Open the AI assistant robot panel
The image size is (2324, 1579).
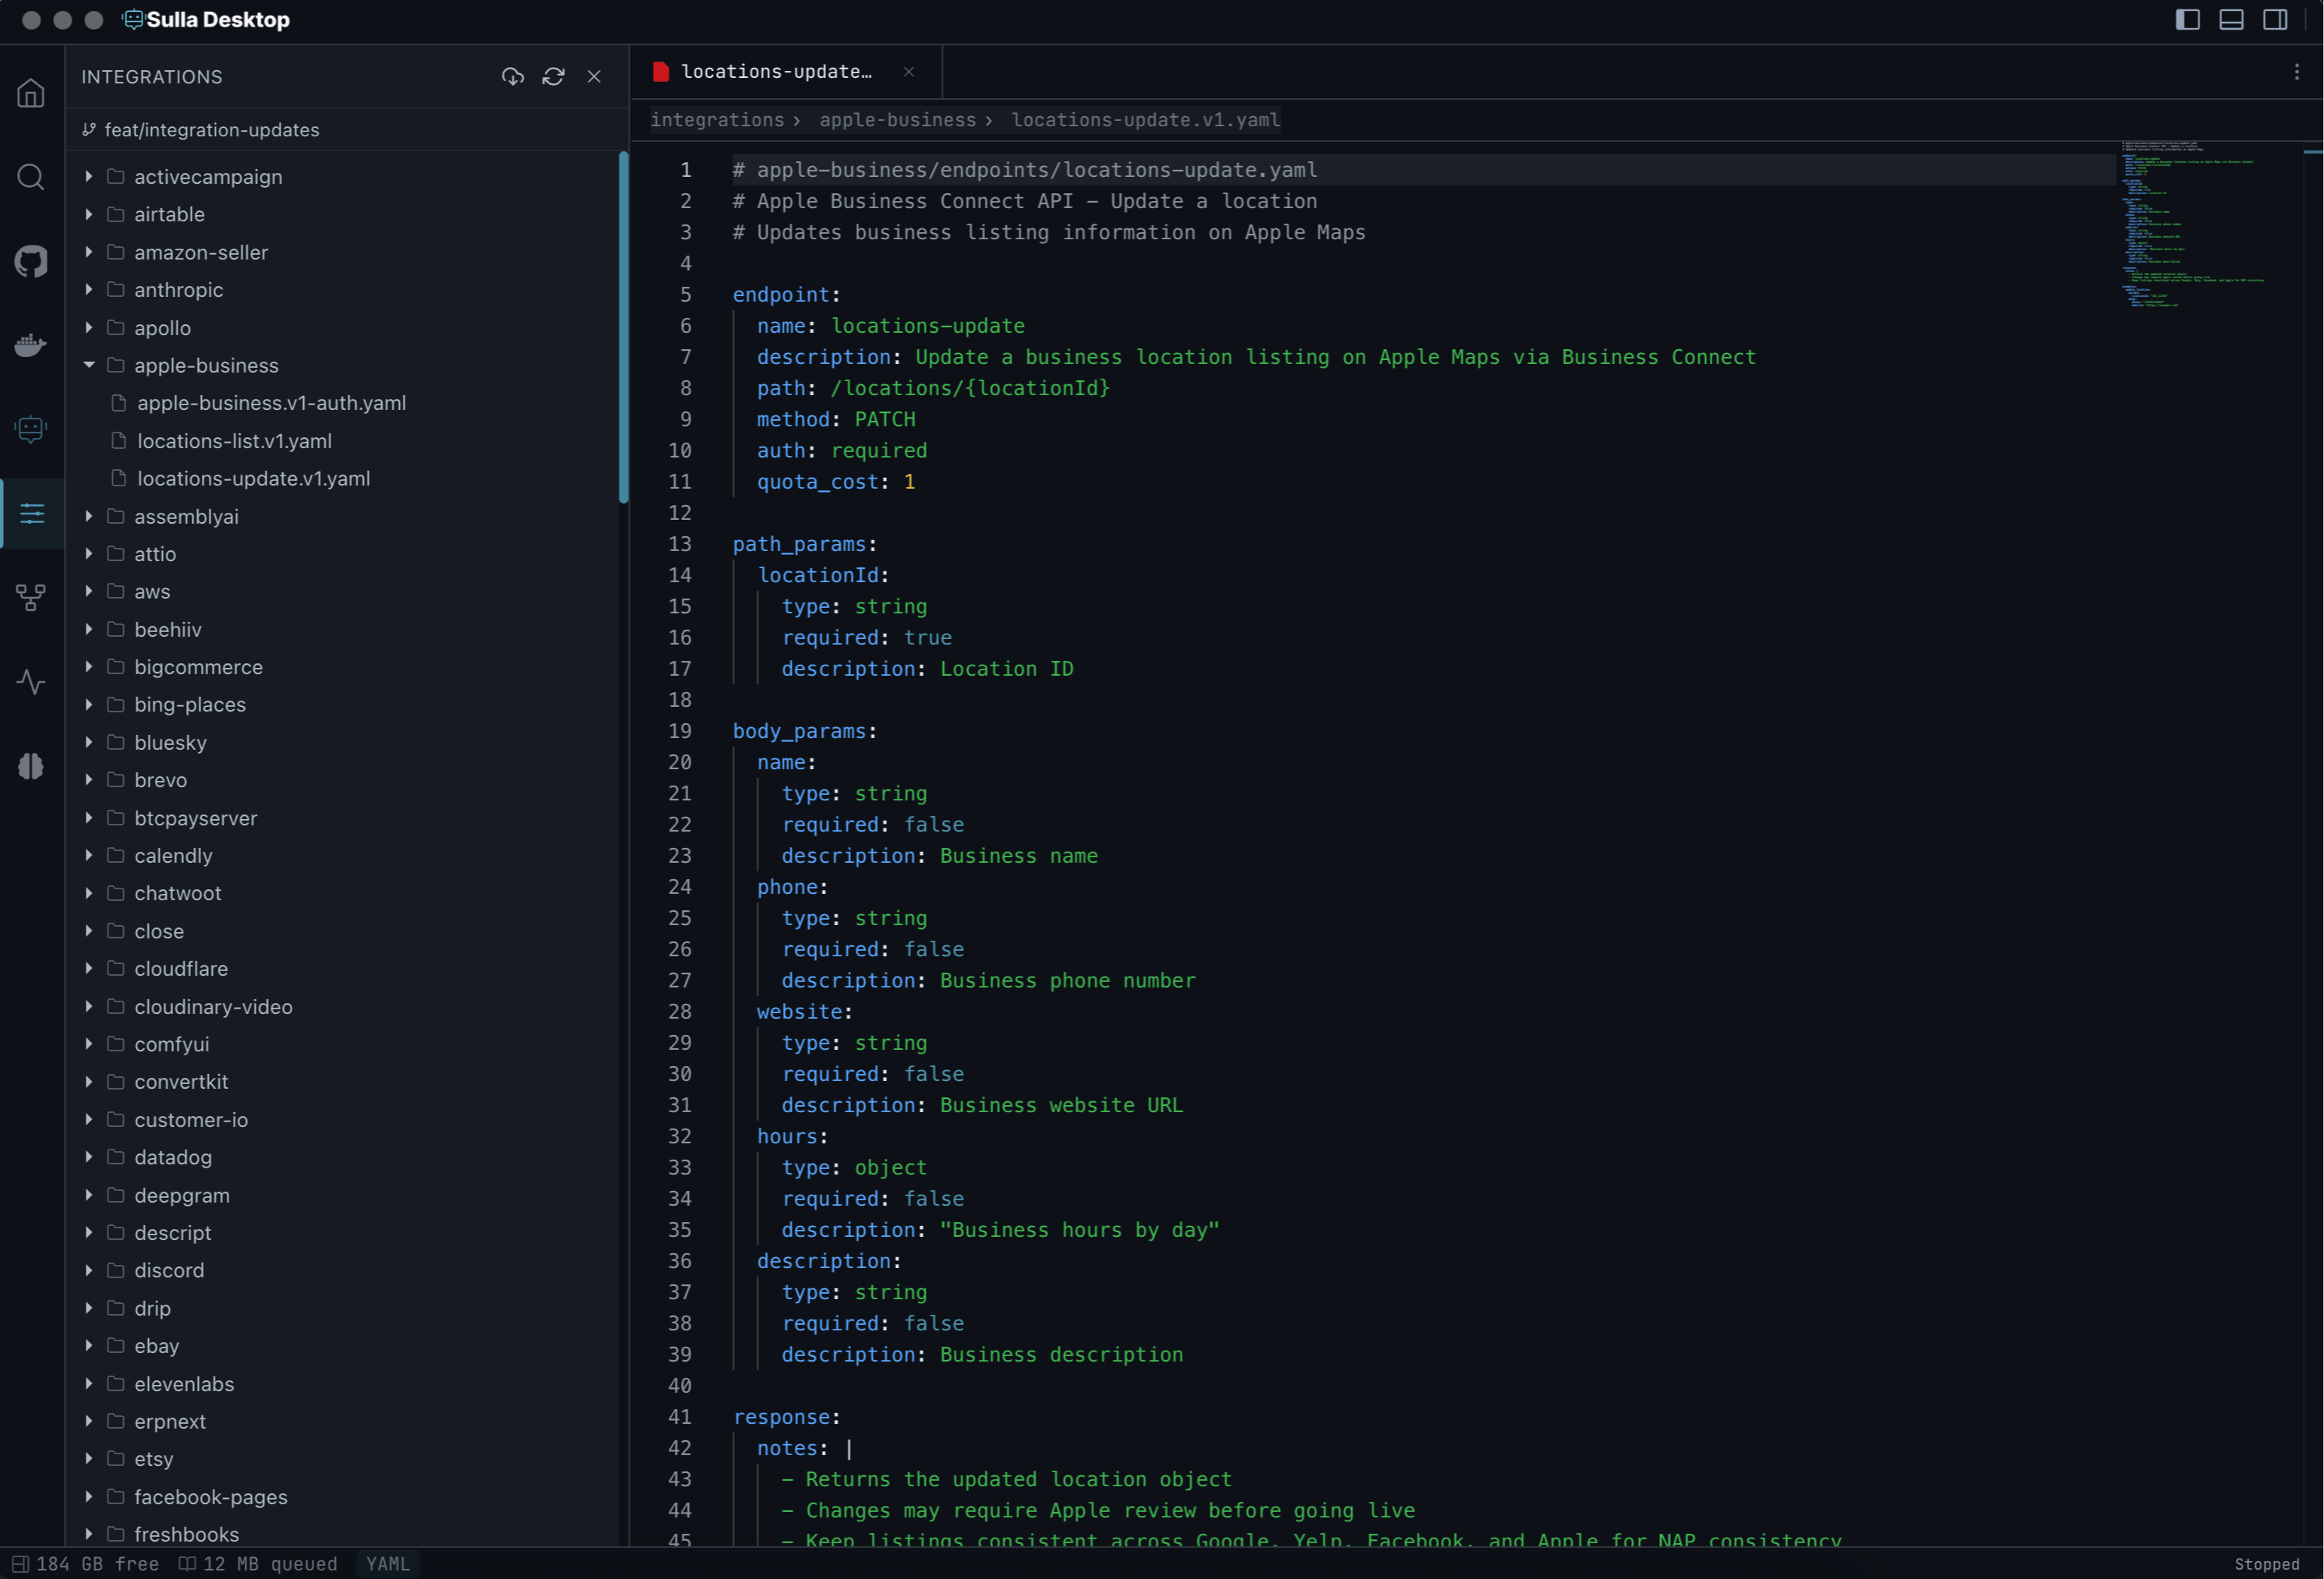pos(31,429)
